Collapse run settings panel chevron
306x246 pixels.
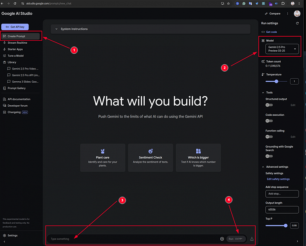click(x=297, y=241)
